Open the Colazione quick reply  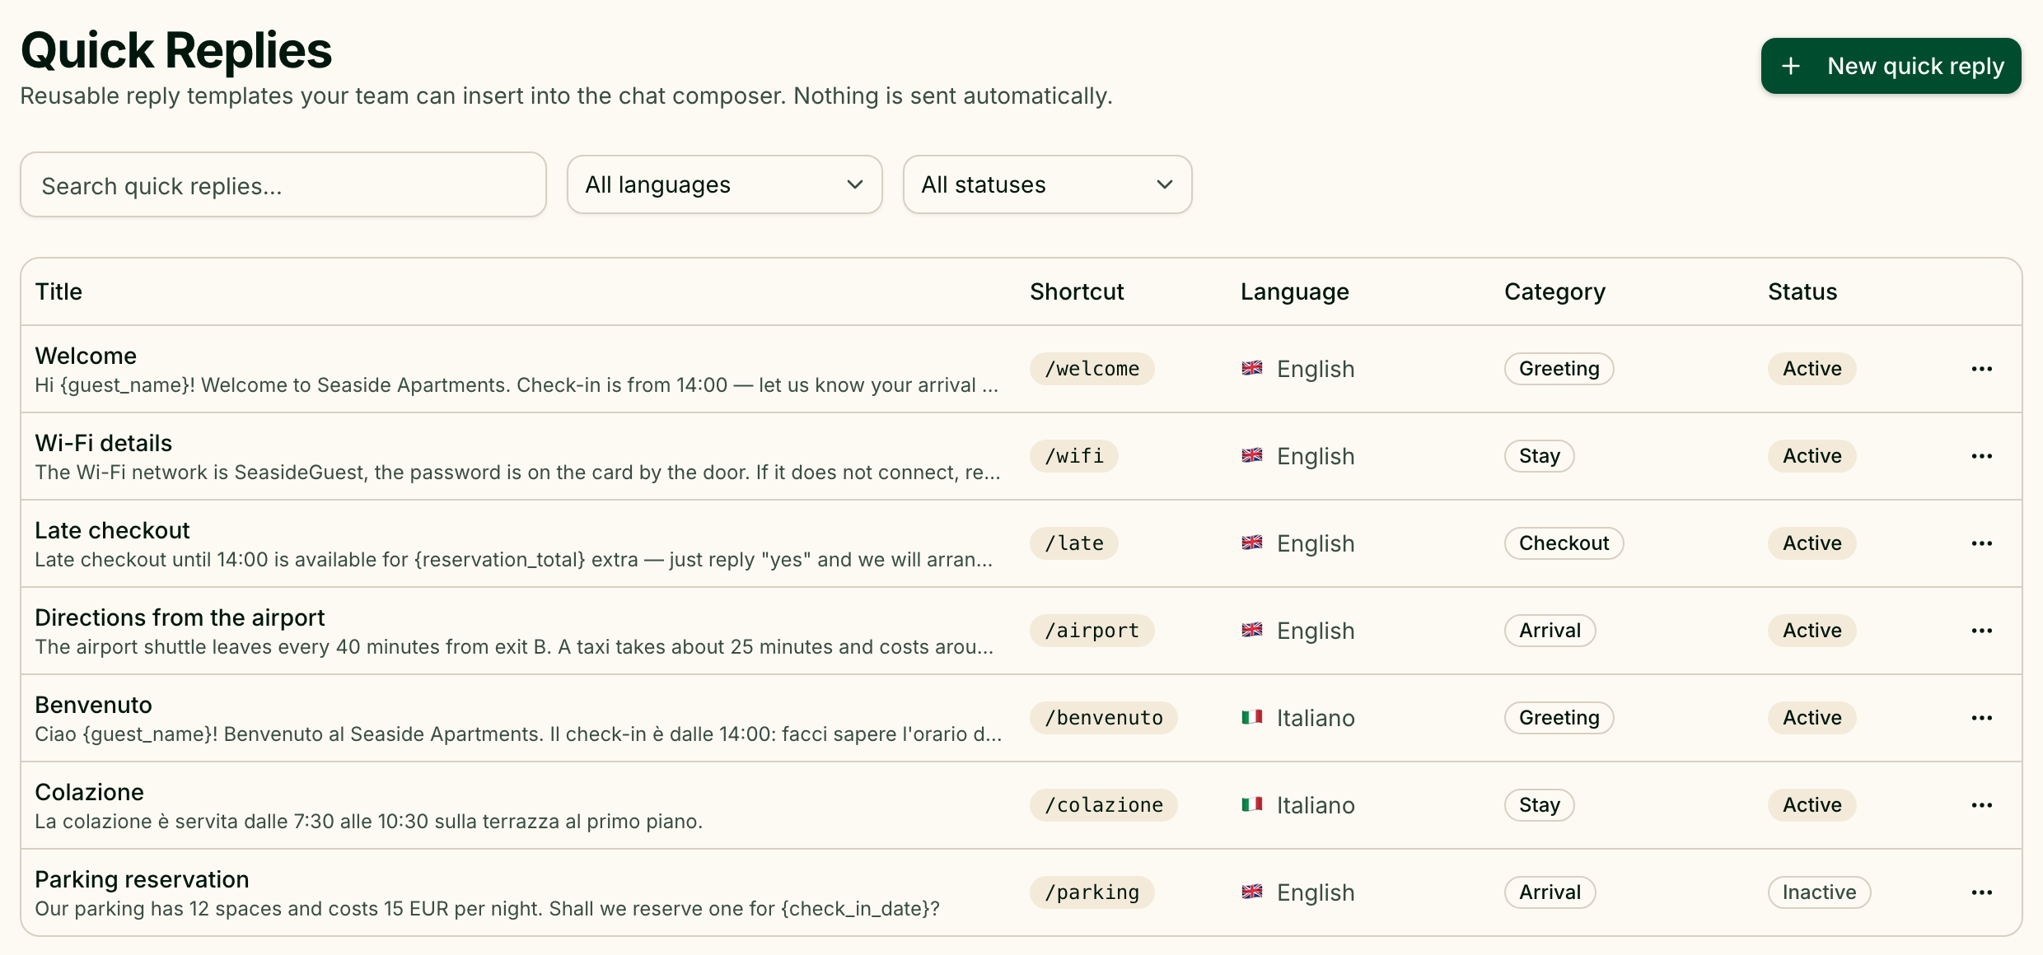(89, 792)
